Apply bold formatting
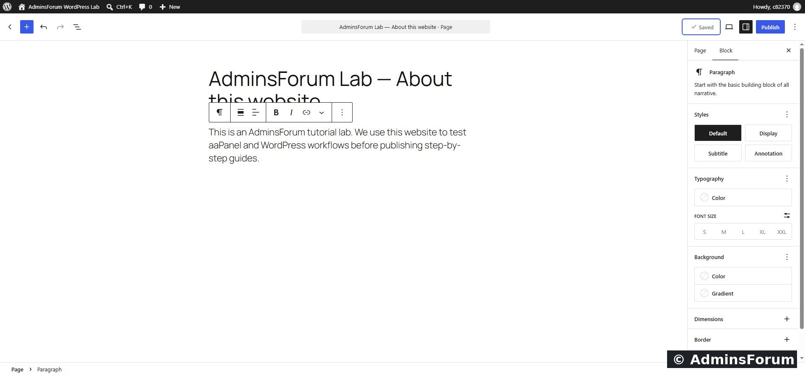 (276, 112)
